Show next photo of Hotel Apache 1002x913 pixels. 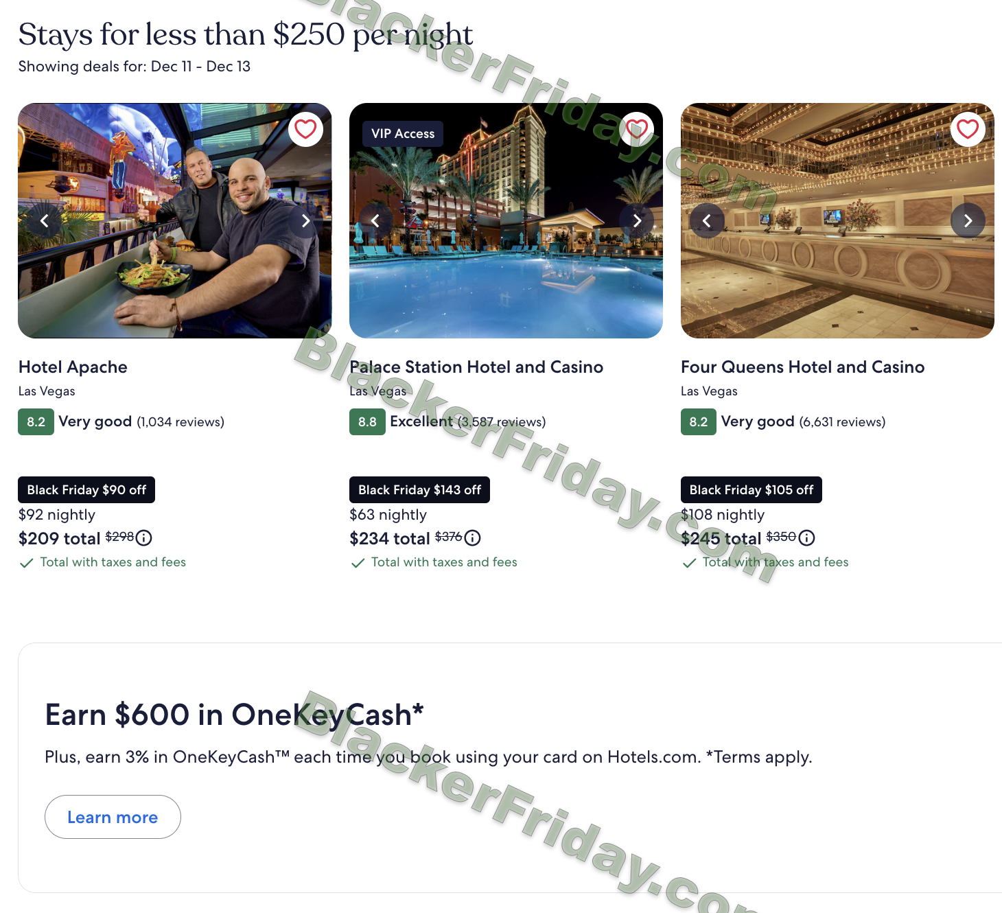(305, 221)
